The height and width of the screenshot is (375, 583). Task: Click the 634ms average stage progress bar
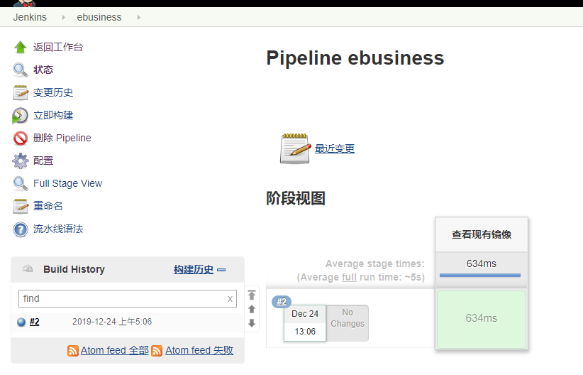point(480,275)
